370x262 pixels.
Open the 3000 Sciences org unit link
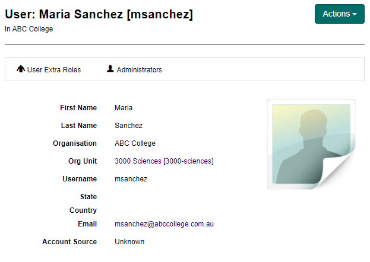[164, 161]
